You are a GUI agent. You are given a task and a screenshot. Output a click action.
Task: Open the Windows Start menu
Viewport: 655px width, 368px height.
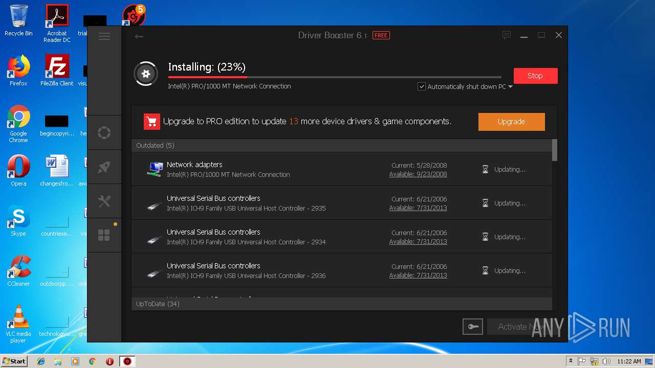(14, 361)
